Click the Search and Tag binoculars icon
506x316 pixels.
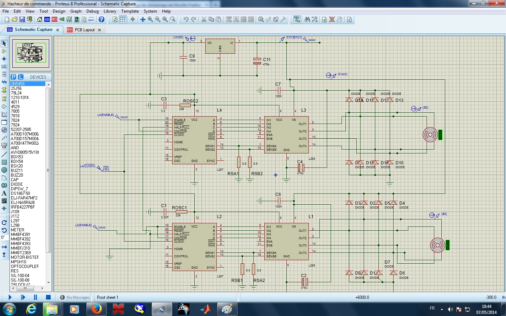pos(307,20)
